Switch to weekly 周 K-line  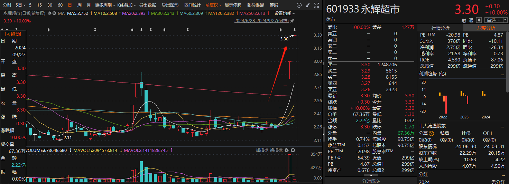pos(80,5)
